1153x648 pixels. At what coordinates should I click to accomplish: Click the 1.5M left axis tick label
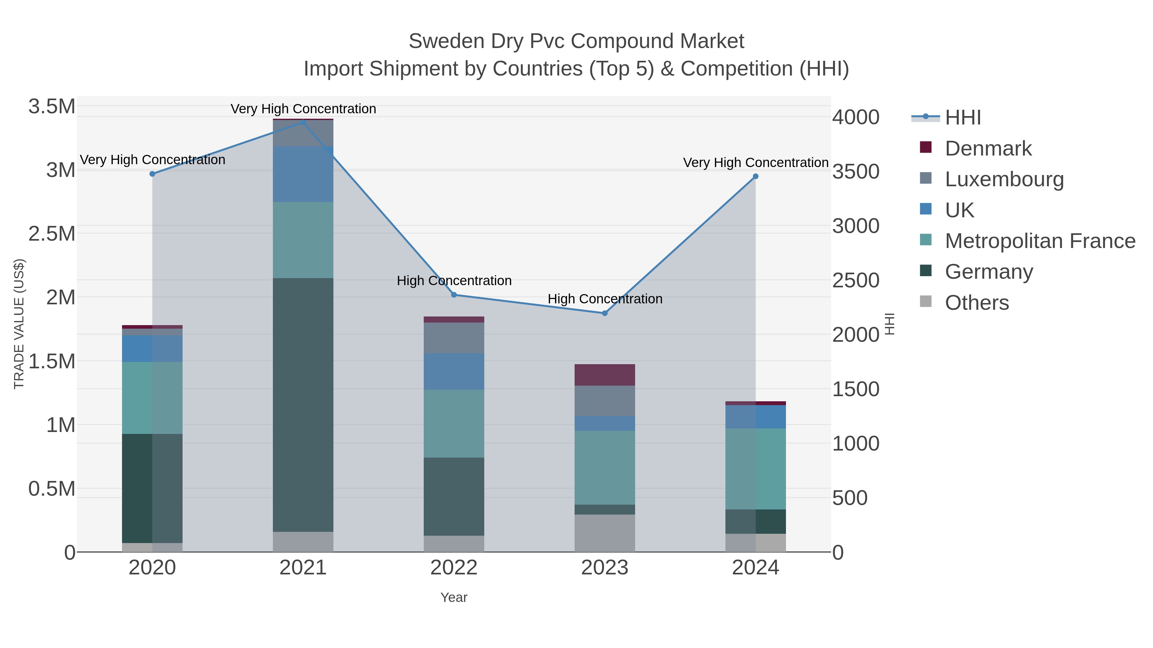52,361
